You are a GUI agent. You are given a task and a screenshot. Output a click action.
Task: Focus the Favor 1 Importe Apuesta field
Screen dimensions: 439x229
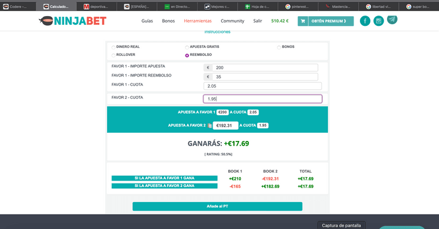pyautogui.click(x=265, y=67)
